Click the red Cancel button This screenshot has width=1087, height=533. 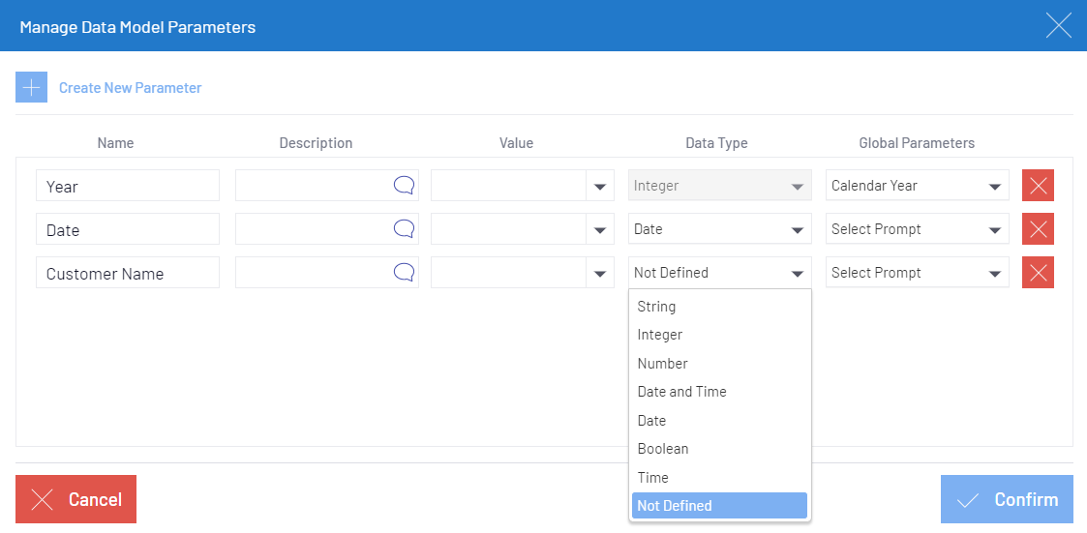(75, 499)
